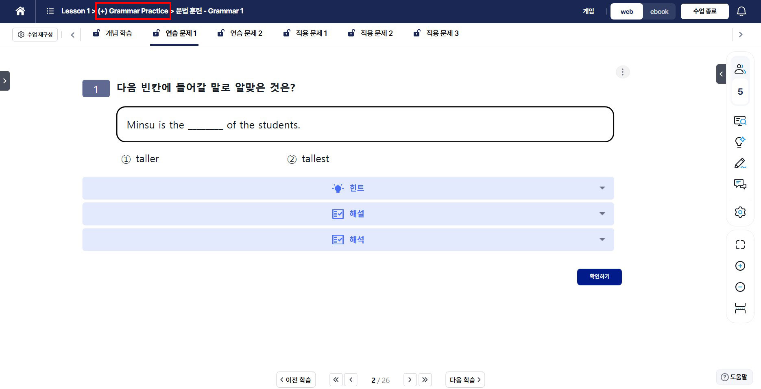Viewport: 761px width, 389px height.
Task: Open the question's three-dot menu
Action: click(x=622, y=72)
